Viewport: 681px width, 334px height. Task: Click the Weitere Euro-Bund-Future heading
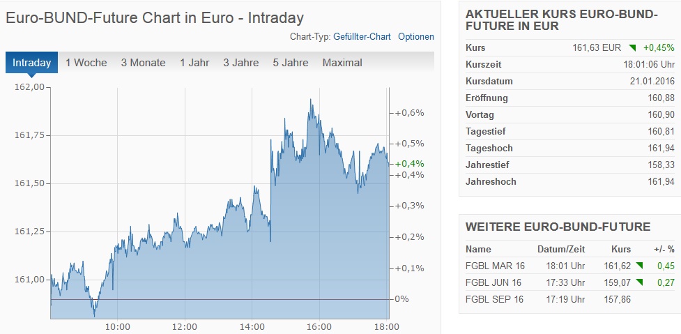point(558,227)
